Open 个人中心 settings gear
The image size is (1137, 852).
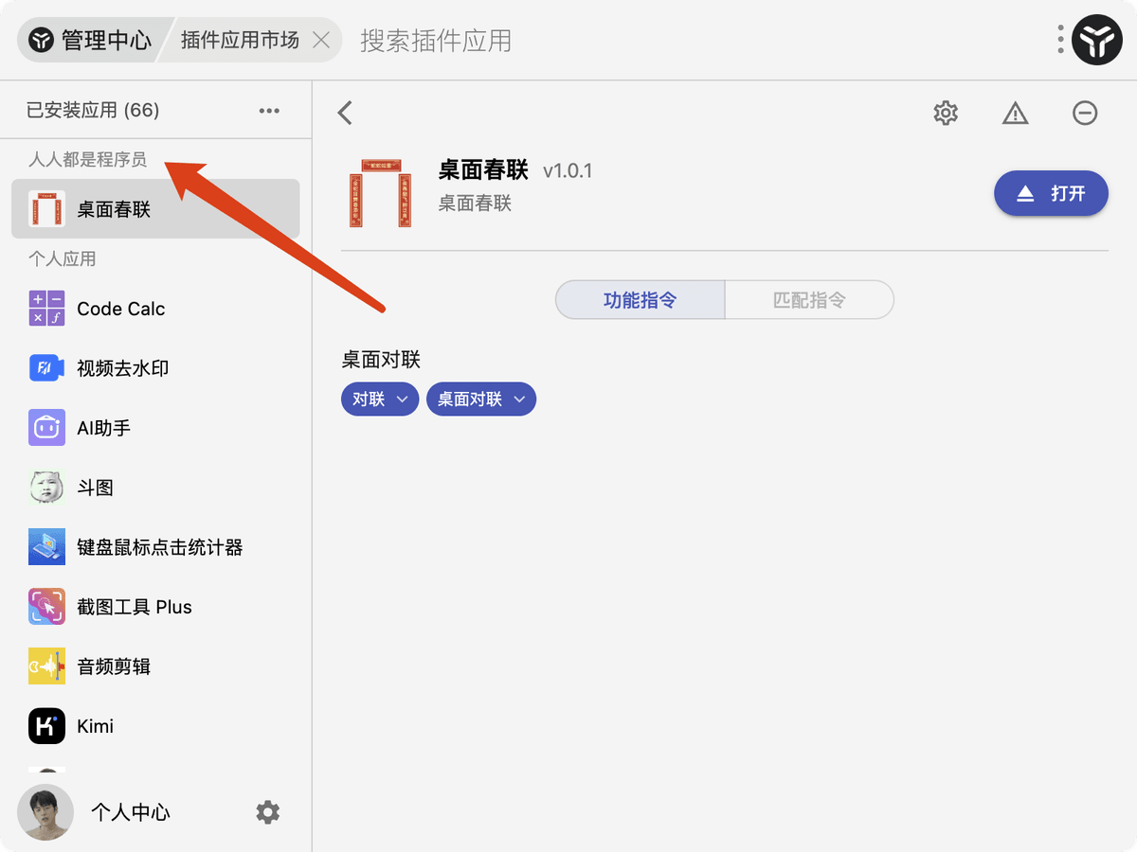[268, 812]
